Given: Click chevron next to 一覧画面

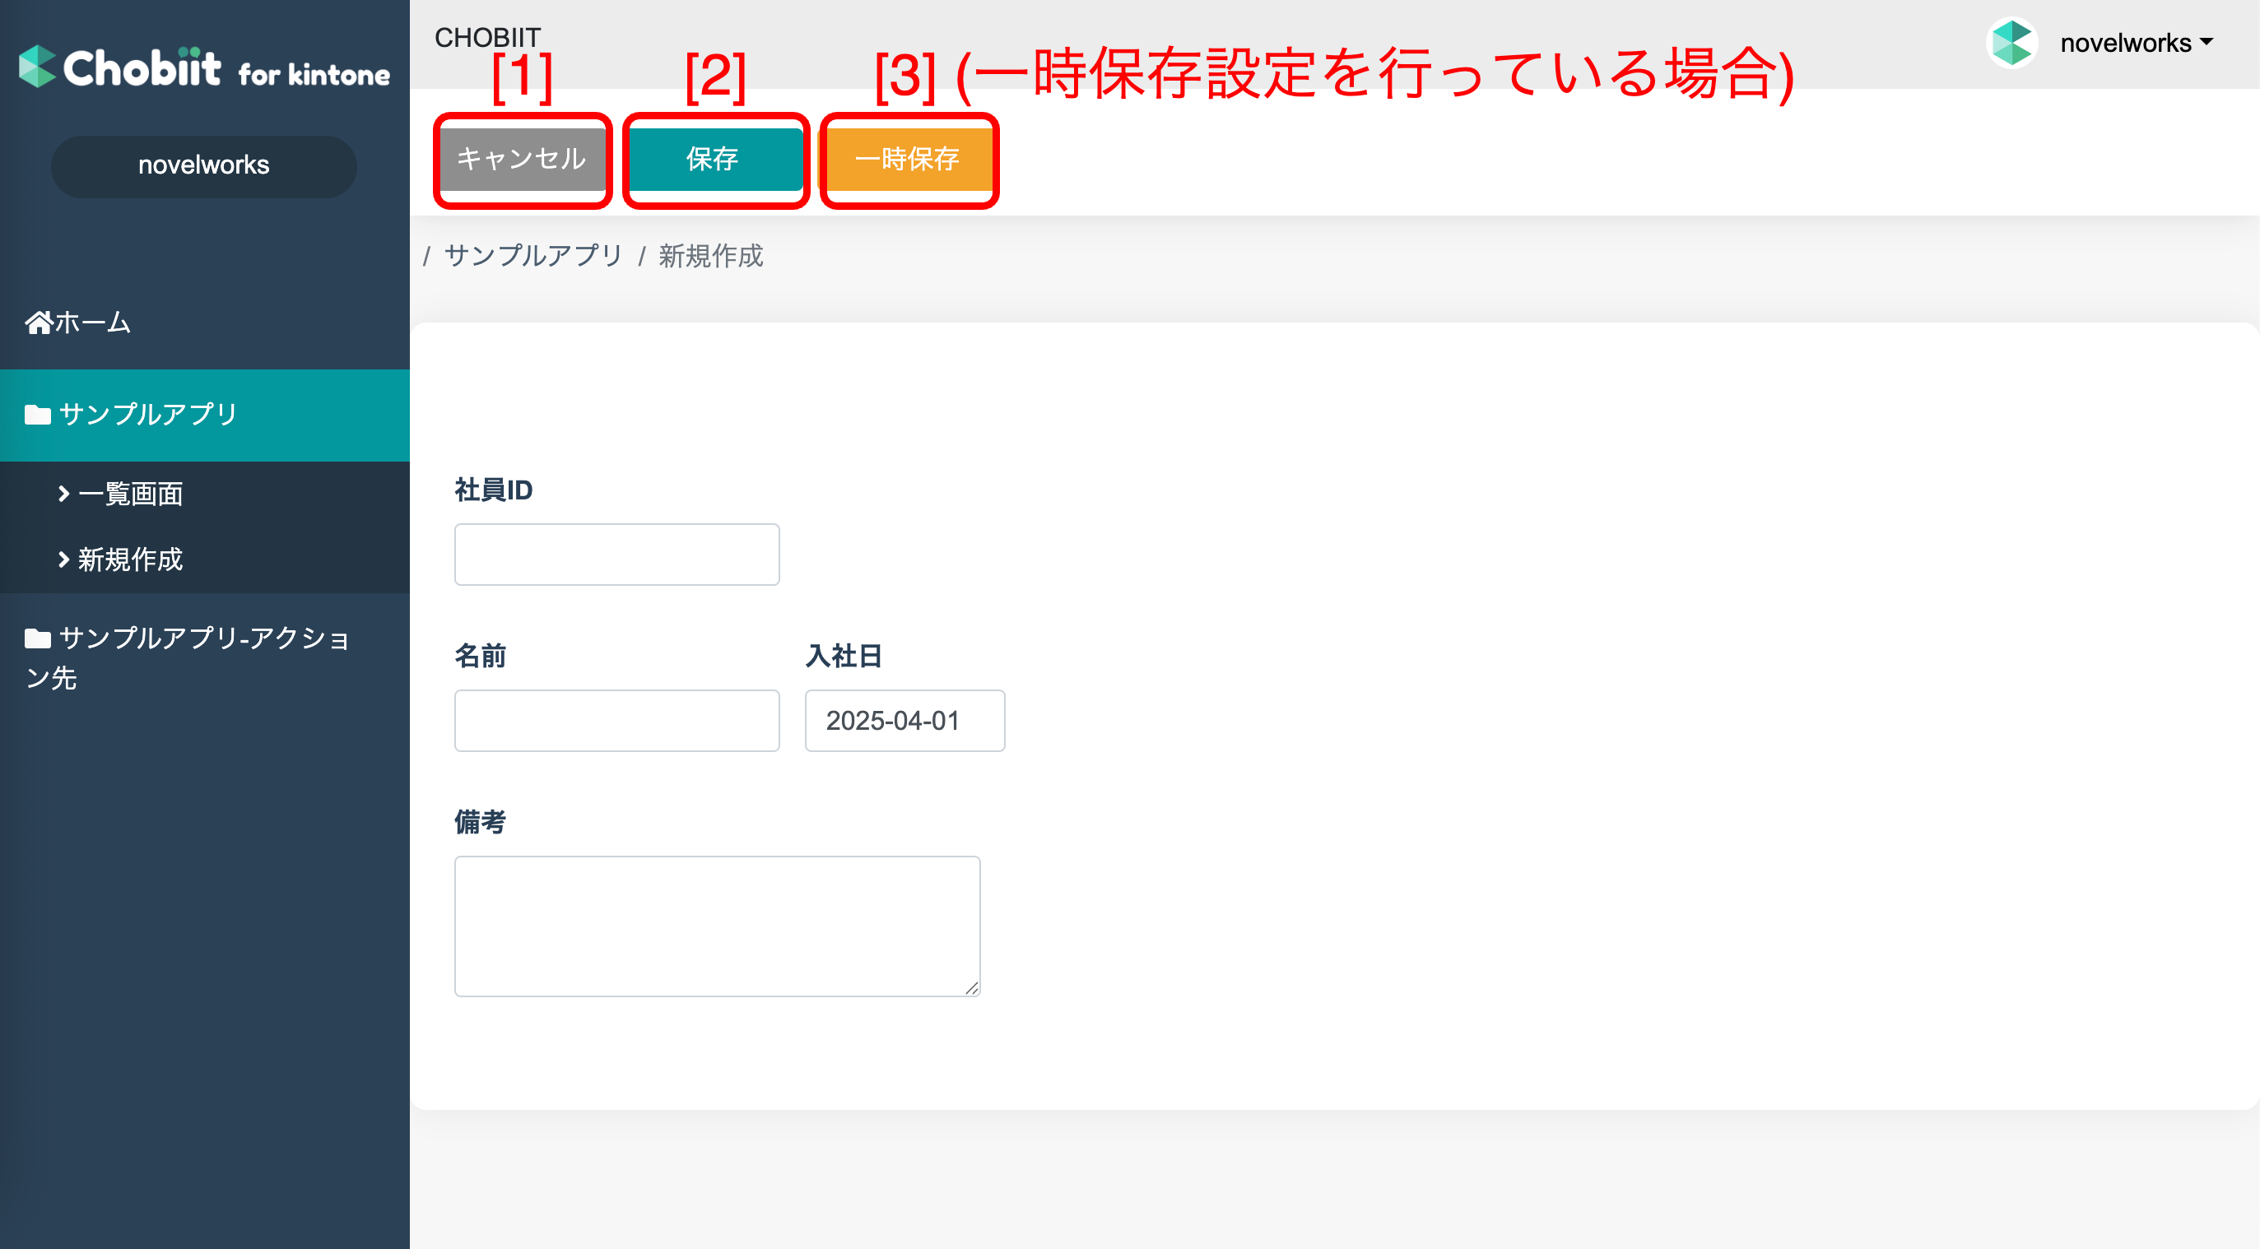Looking at the screenshot, I should coord(63,494).
